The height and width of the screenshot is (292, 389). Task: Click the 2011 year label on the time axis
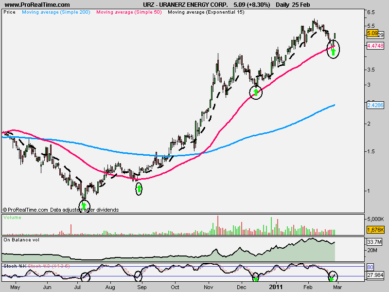276,287
